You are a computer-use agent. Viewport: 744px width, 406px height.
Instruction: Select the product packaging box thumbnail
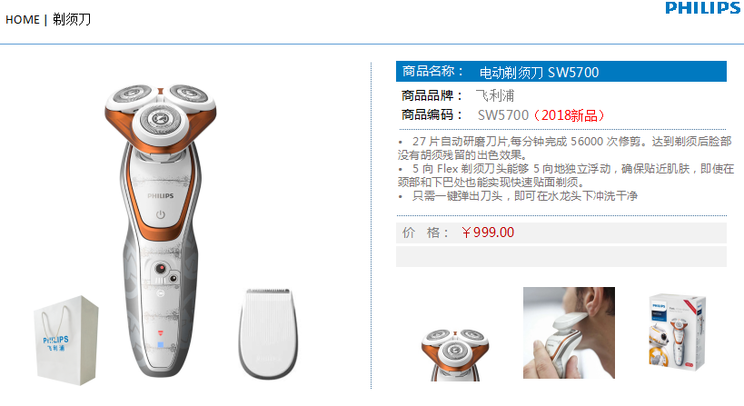pyautogui.click(x=677, y=332)
